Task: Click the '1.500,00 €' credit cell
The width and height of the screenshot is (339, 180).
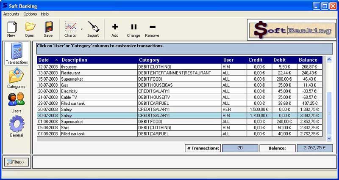Action: 259,109
